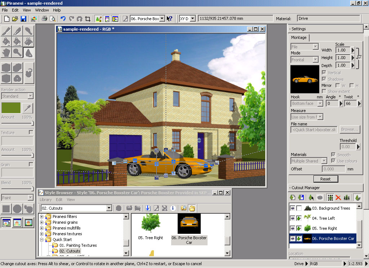Click the context help arrow-question icon
The image size is (369, 268).
coord(169,19)
